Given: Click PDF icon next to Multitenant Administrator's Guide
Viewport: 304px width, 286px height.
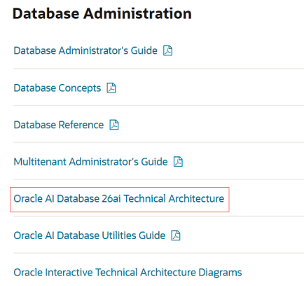Looking at the screenshot, I should (x=178, y=162).
